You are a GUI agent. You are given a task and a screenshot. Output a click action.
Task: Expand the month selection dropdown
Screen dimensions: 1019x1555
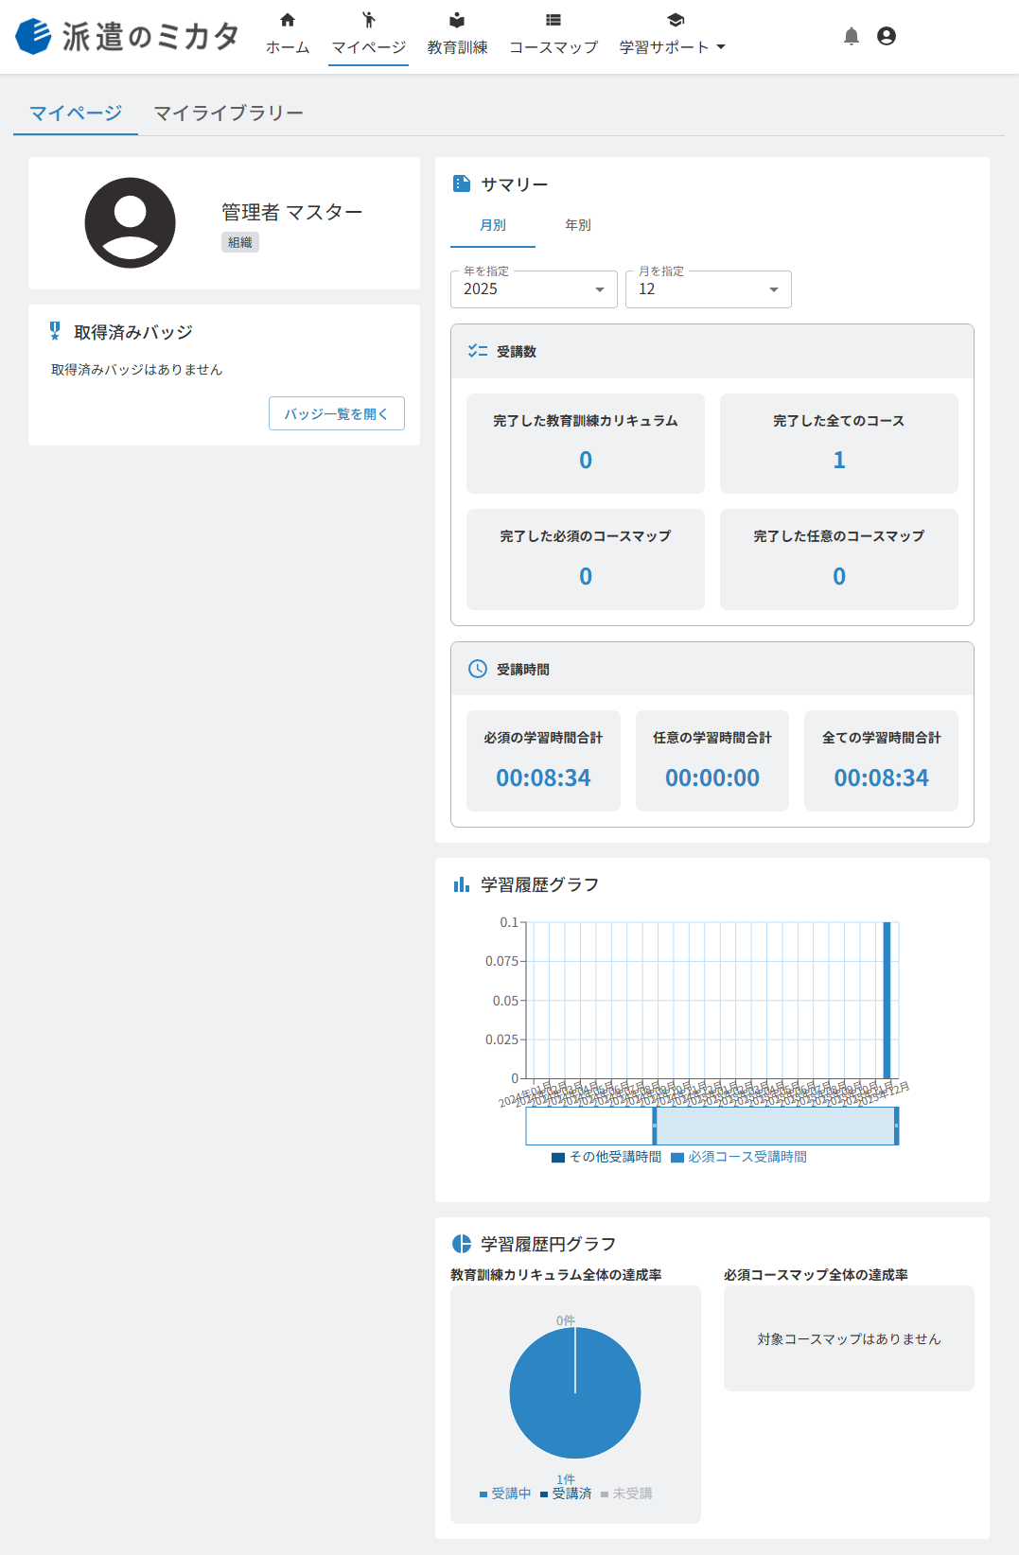[709, 289]
